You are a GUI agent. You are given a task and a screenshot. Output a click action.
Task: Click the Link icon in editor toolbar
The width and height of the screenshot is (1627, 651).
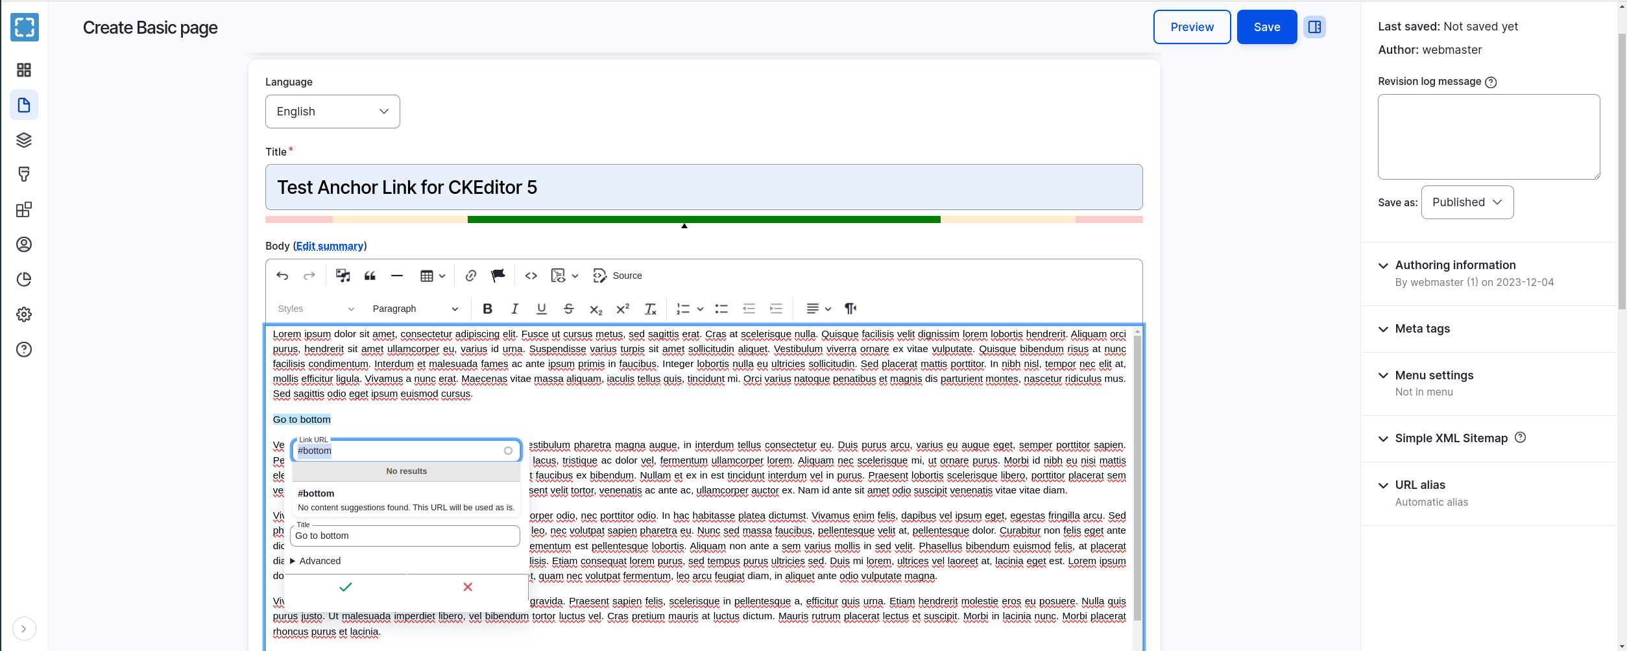pos(471,276)
